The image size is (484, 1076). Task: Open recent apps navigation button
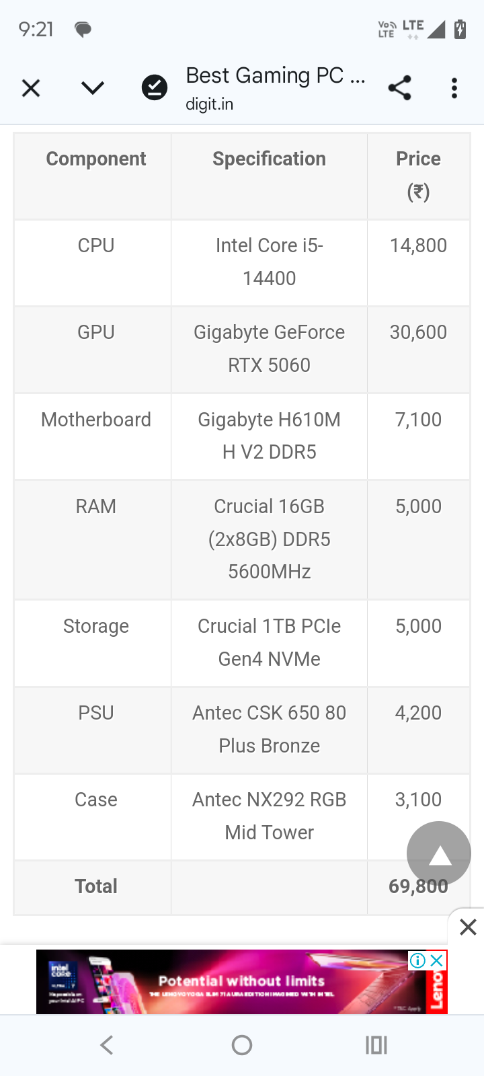click(376, 1044)
